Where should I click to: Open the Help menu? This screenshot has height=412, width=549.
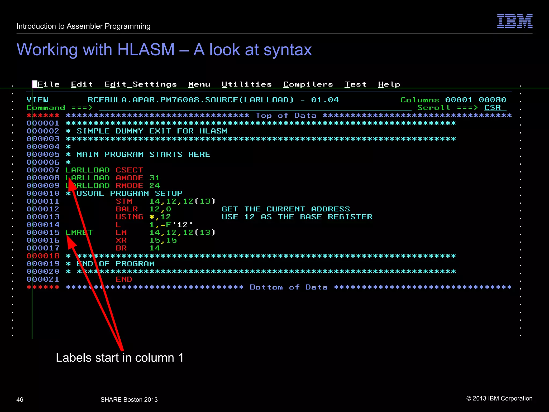[x=389, y=84]
